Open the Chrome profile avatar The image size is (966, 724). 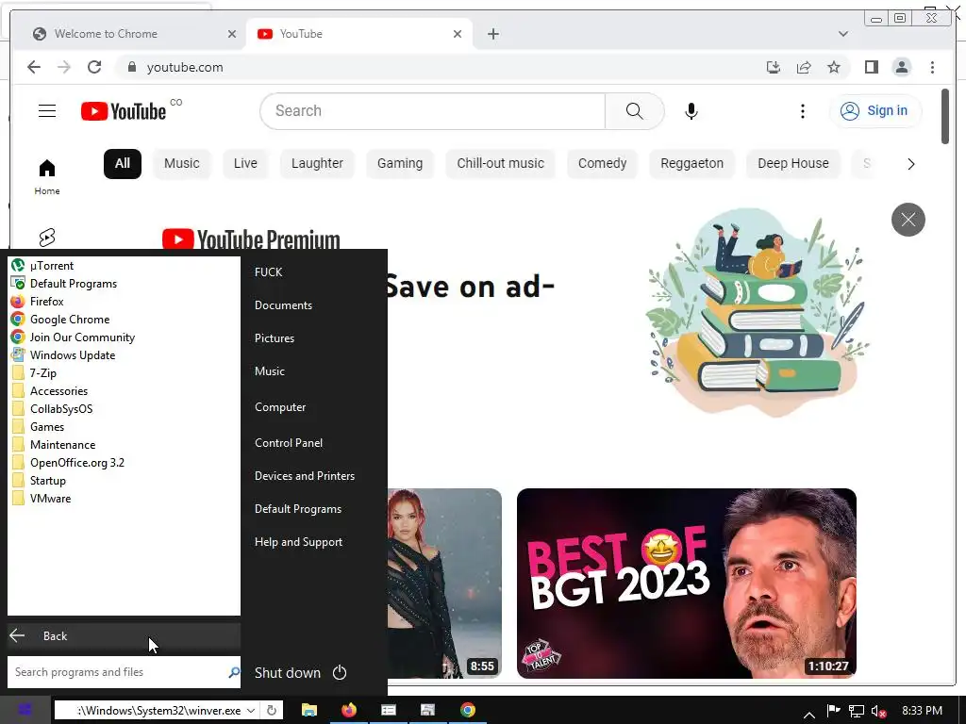click(x=901, y=67)
